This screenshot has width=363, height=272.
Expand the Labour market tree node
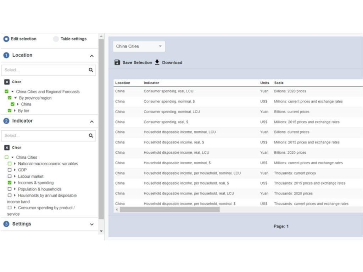pyautogui.click(x=15, y=176)
